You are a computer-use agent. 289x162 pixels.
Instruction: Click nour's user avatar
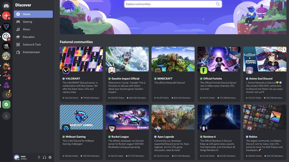click(x=17, y=157)
